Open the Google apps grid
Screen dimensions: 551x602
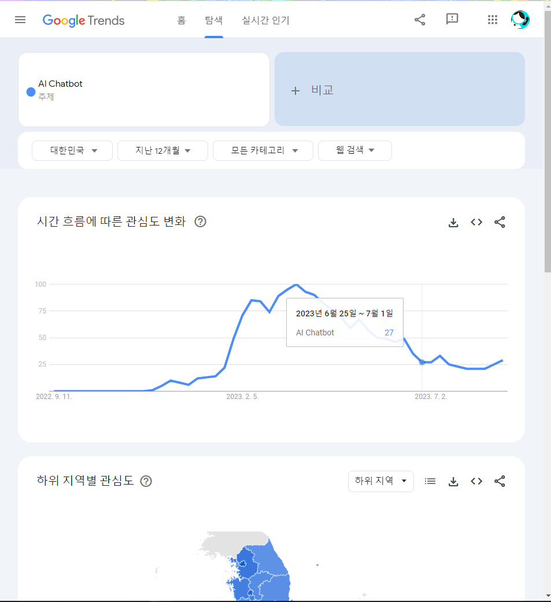[492, 19]
